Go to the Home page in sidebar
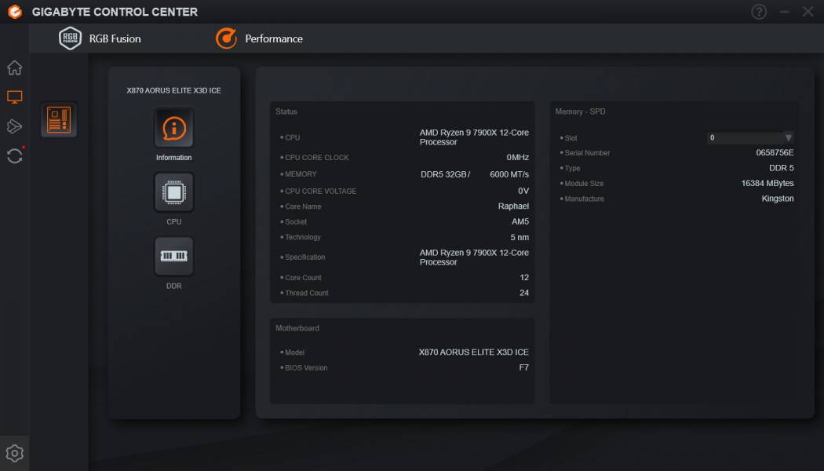824x471 pixels. point(14,68)
